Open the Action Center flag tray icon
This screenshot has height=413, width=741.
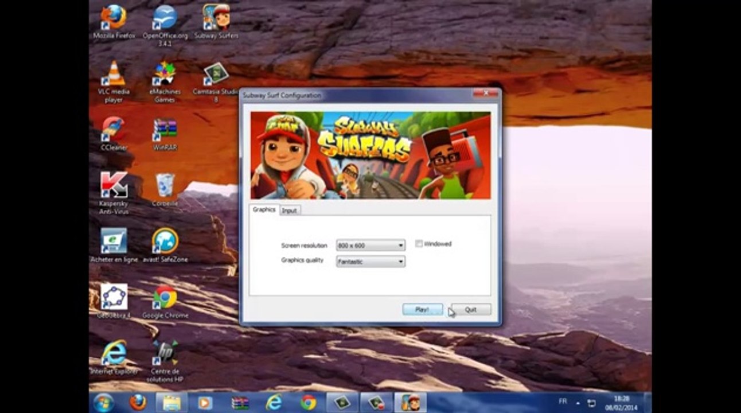[592, 403]
